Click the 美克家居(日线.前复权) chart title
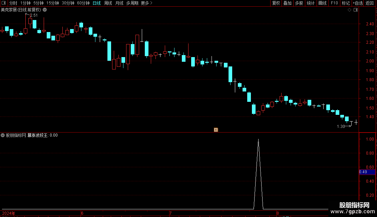The width and height of the screenshot is (377, 217). (21, 10)
